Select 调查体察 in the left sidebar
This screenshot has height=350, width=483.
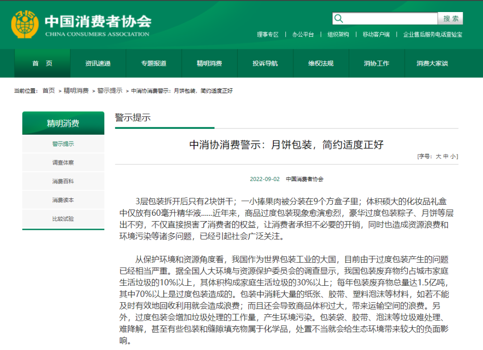coord(63,163)
